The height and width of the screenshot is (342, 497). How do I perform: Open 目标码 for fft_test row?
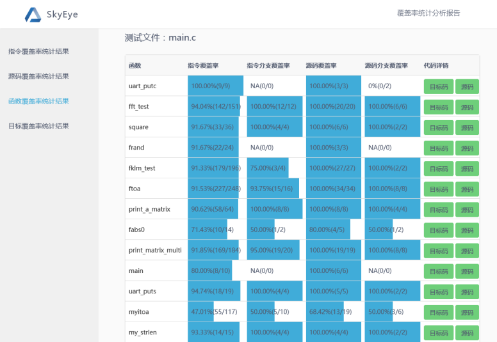439,107
